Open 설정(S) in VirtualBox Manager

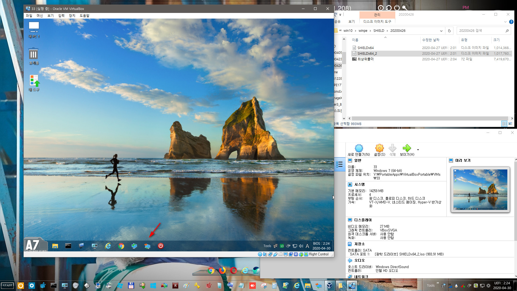pyautogui.click(x=379, y=150)
